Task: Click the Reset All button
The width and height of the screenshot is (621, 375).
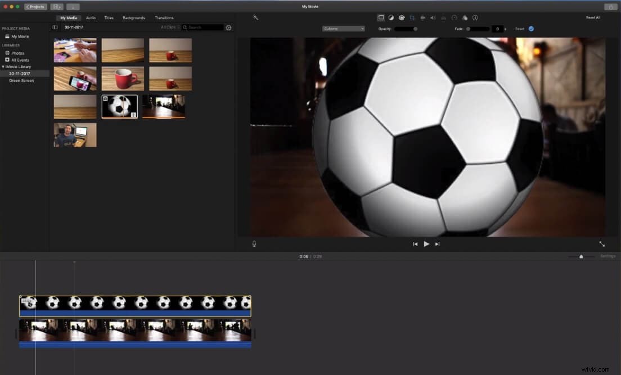Action: point(593,17)
